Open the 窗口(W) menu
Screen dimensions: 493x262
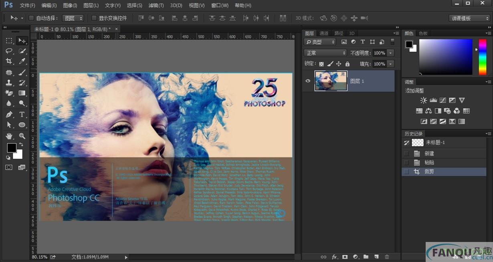click(x=220, y=6)
